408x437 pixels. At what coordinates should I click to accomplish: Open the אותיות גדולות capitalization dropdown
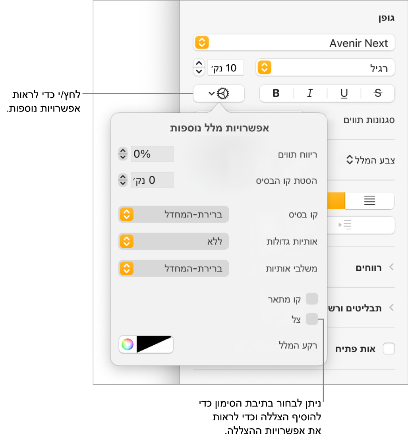[x=174, y=241]
